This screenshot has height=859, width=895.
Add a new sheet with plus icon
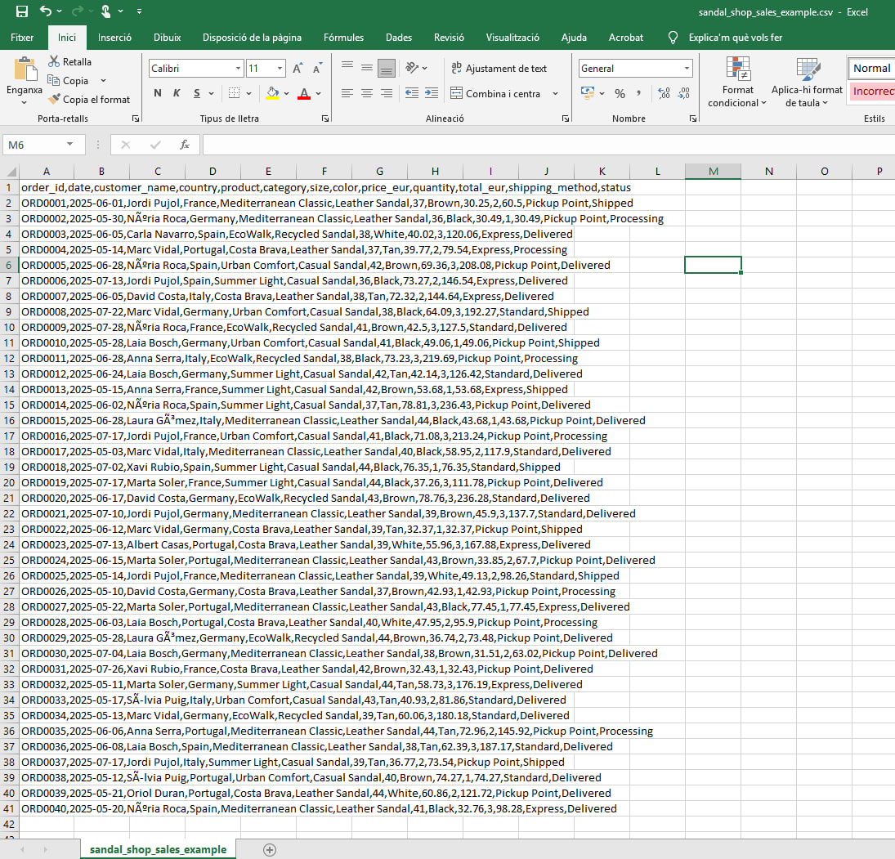pos(270,850)
